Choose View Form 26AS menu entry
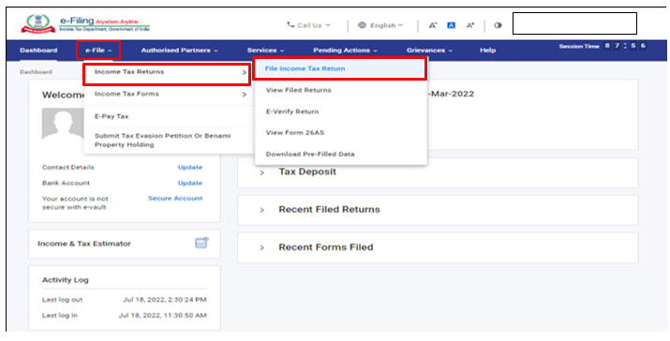The width and height of the screenshot is (670, 341). pos(295,132)
